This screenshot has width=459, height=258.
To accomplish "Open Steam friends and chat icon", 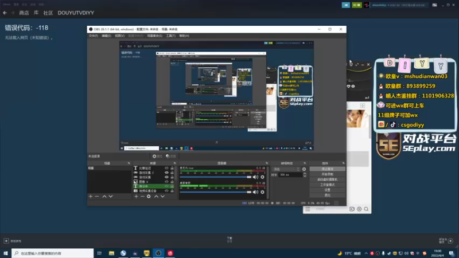I will coord(450,241).
